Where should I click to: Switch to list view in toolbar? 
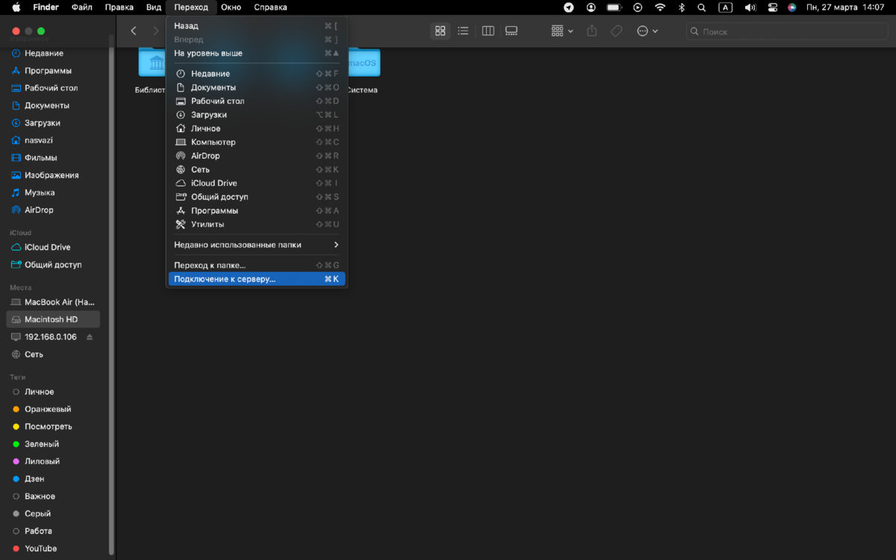(463, 31)
